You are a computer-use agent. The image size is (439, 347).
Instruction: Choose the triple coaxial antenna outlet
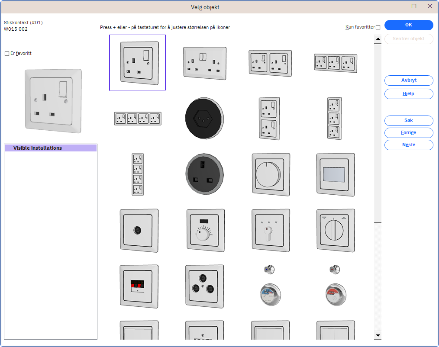tap(205, 286)
